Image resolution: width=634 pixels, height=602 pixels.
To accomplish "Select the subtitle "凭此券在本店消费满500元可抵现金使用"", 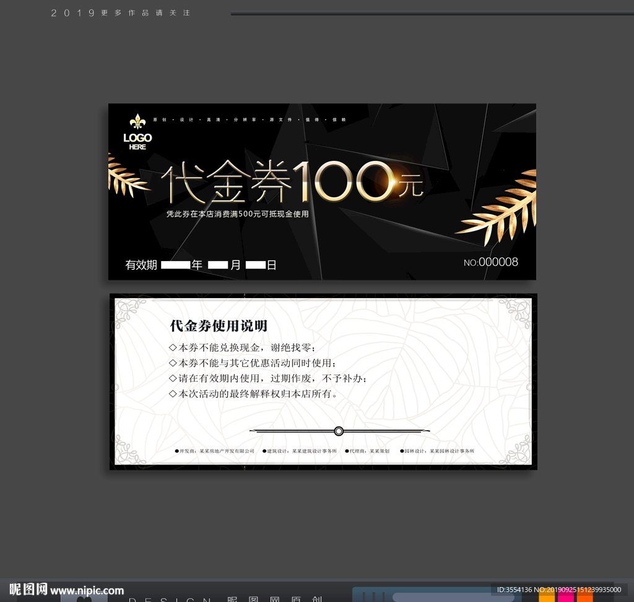I will [237, 213].
